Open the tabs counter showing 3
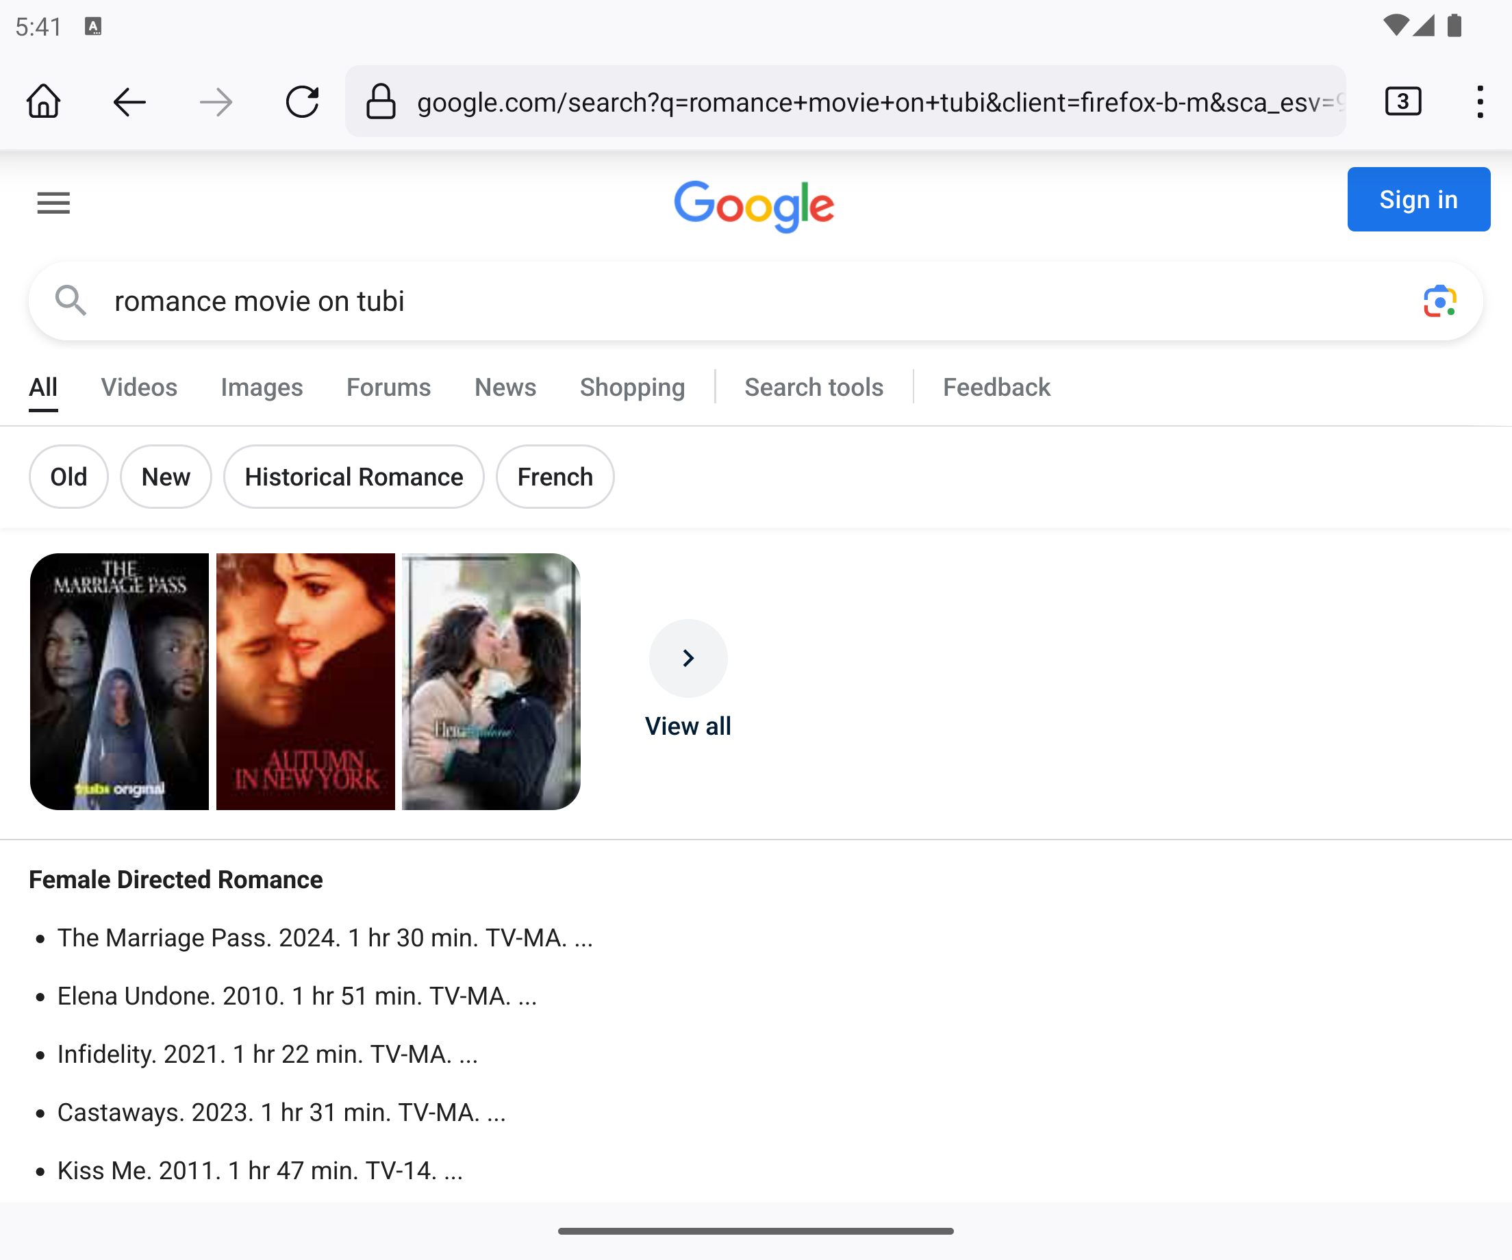The image size is (1512, 1260). tap(1403, 101)
